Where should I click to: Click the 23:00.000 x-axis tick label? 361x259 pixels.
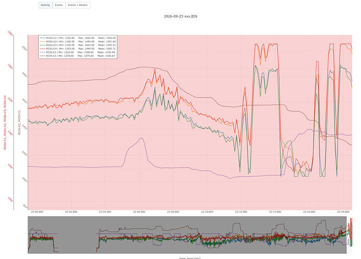(37, 212)
